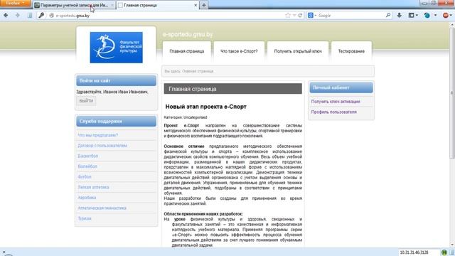Open 'Что такое е-Спорт?' menu item
455x256 pixels.
click(x=239, y=51)
